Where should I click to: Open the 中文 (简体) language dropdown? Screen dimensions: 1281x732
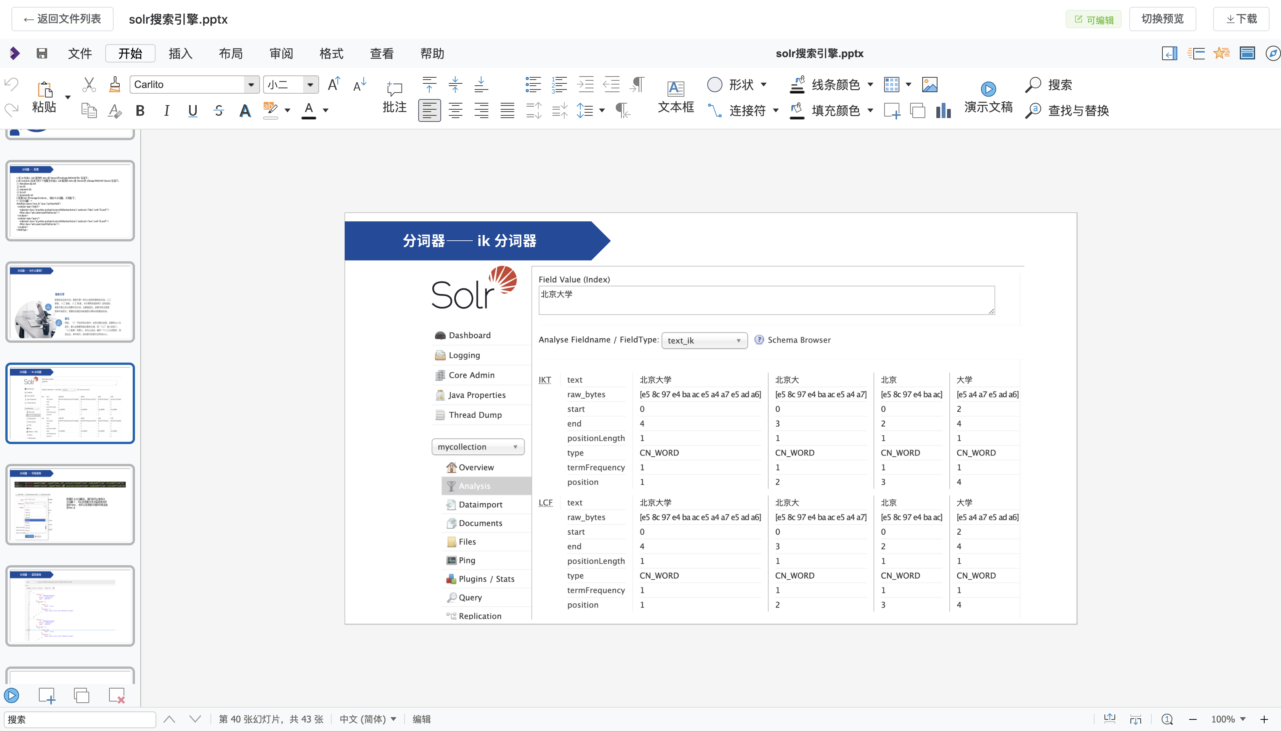click(x=367, y=719)
